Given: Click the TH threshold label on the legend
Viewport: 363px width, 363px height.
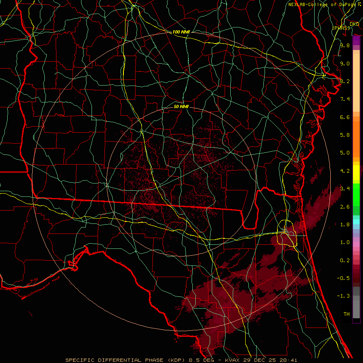Looking at the screenshot, I should [346, 314].
